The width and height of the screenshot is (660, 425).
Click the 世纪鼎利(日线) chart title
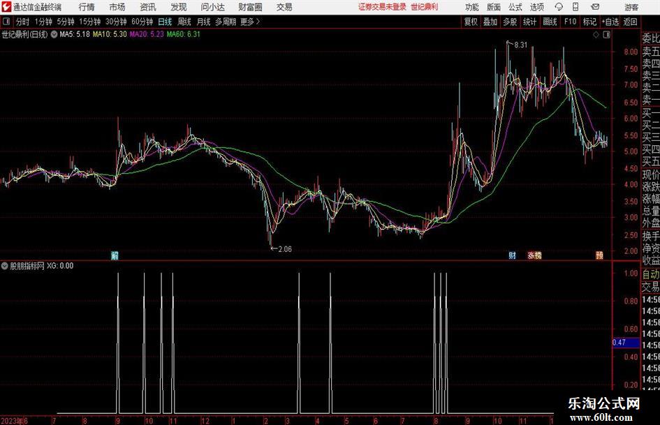[25, 34]
